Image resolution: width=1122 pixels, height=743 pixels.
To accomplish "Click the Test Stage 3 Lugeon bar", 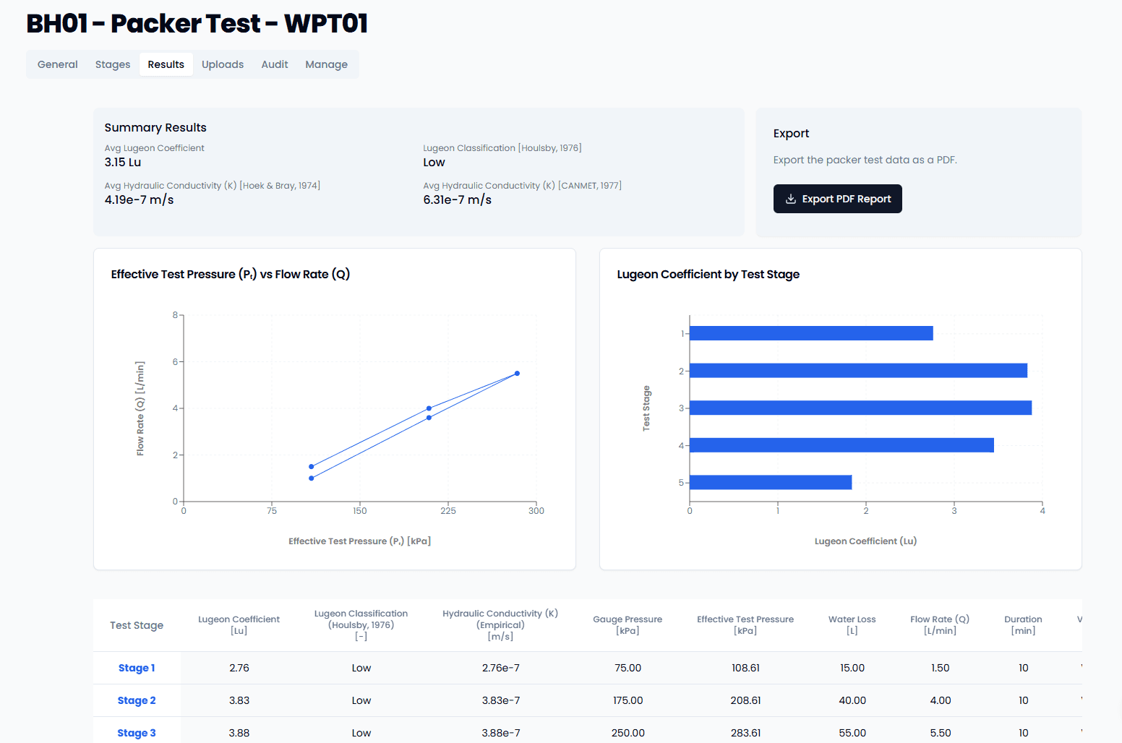I will coord(860,408).
